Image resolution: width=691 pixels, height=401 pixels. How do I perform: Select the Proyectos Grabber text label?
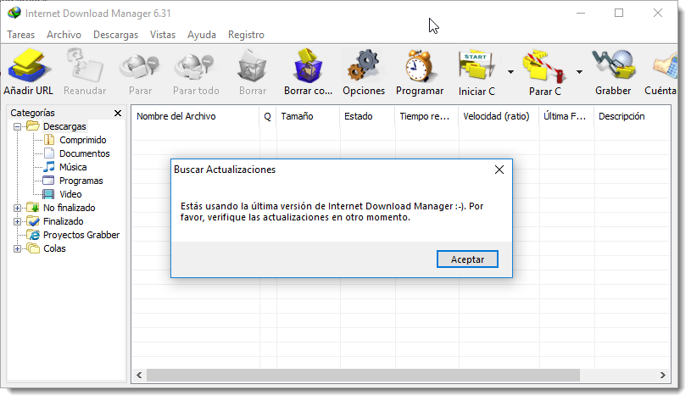pyautogui.click(x=81, y=235)
